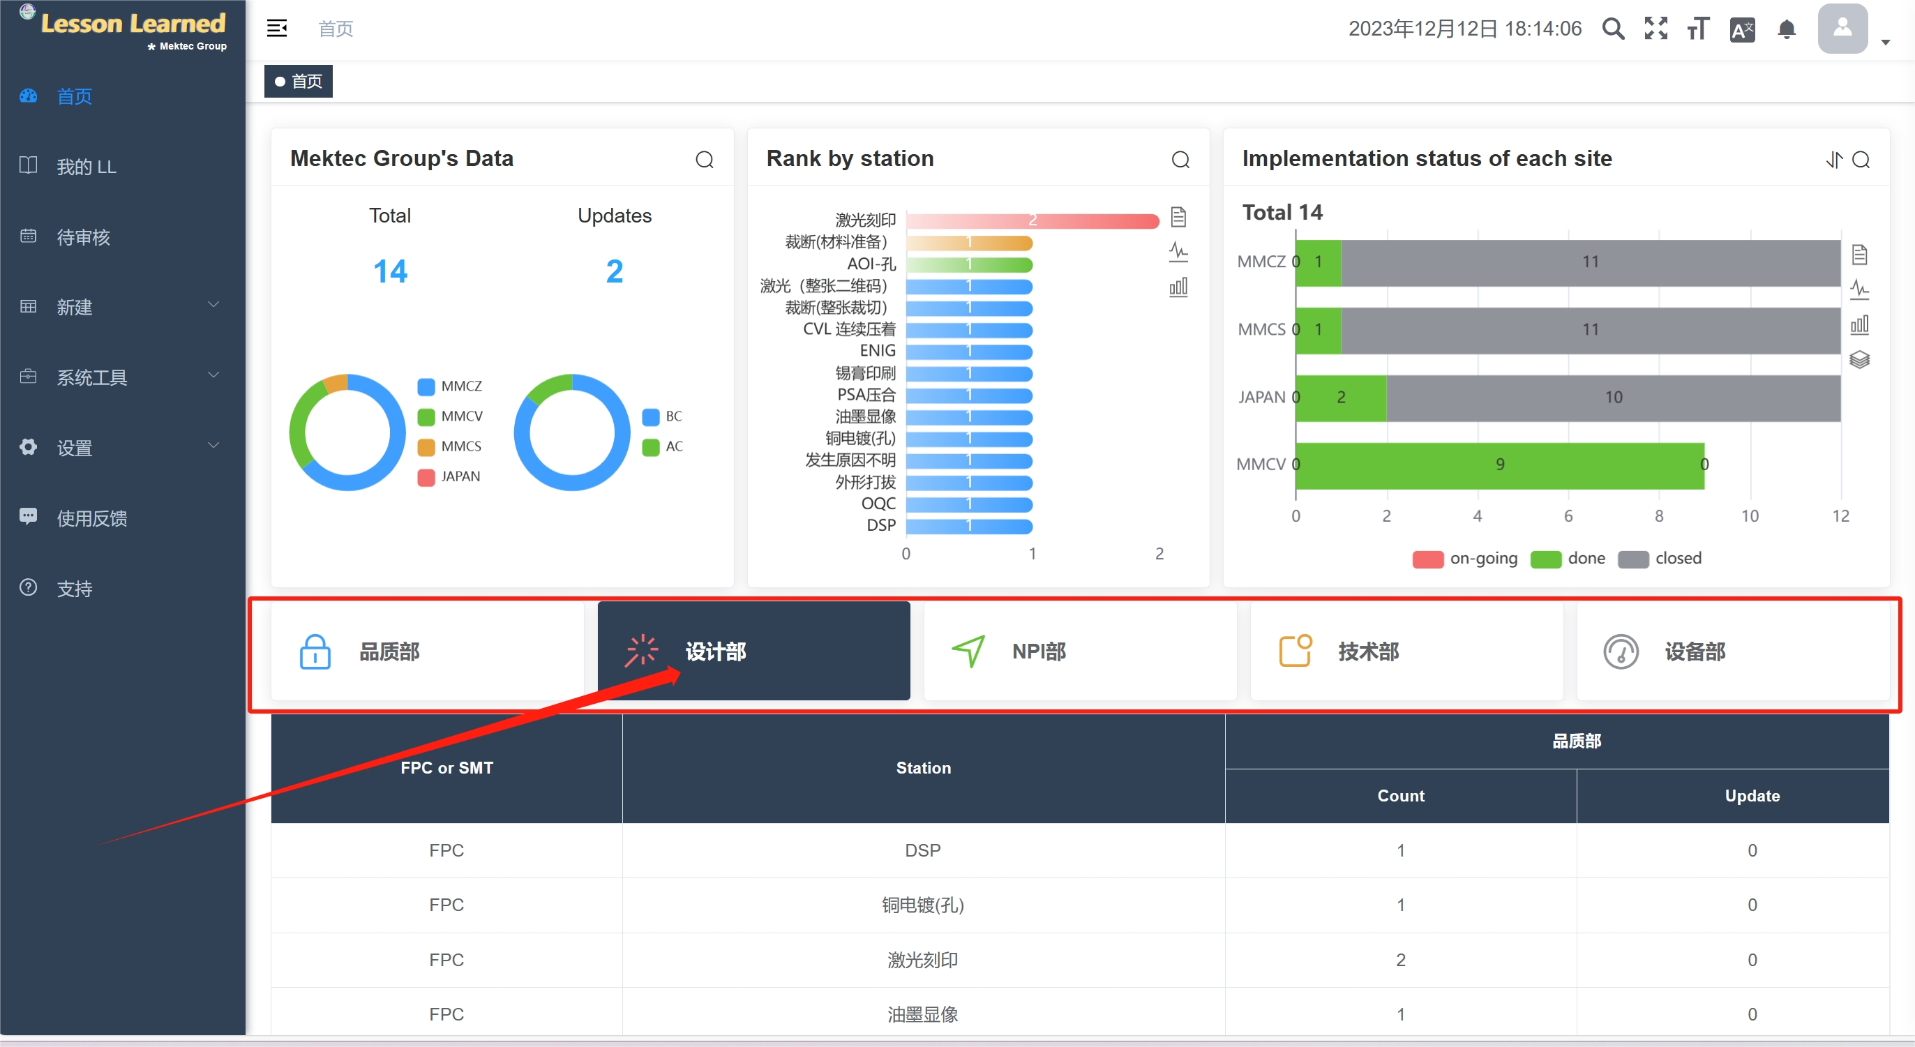Click Station column header

pos(923,767)
